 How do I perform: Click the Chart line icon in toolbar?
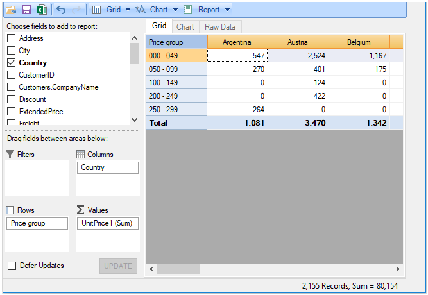(x=141, y=10)
